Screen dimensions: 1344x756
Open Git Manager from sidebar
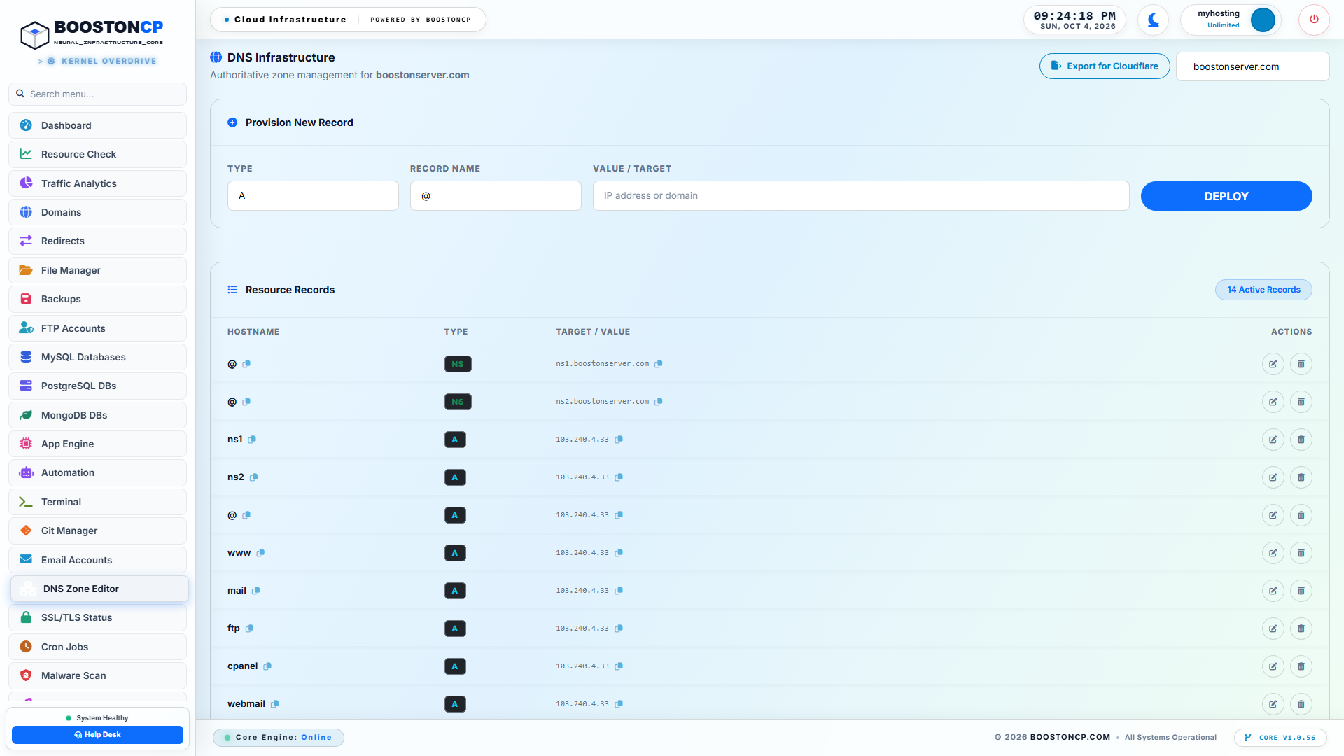point(97,531)
